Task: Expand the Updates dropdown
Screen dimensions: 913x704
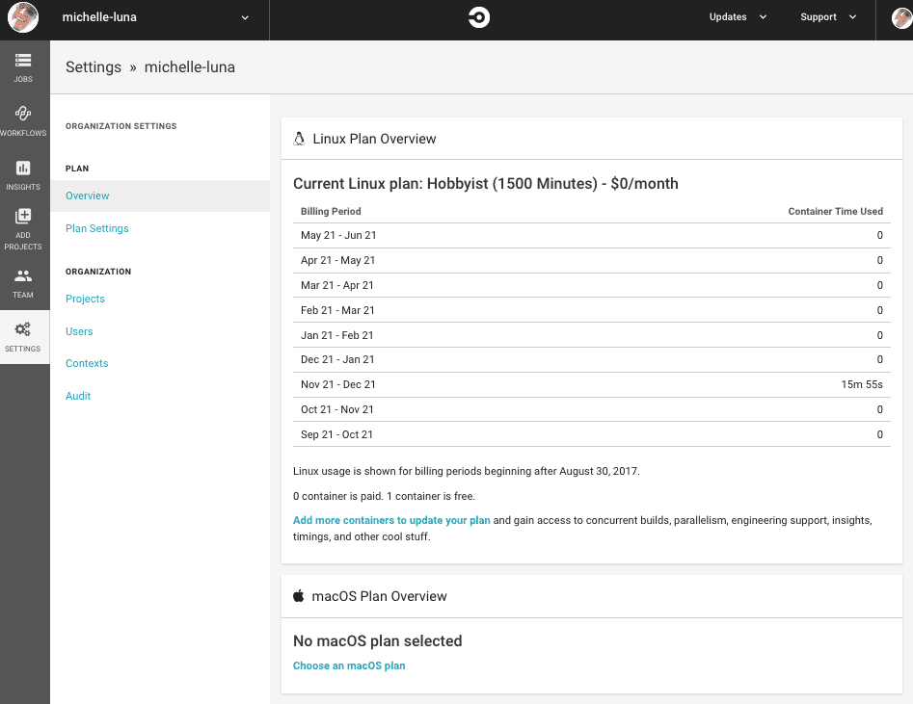Action: (738, 17)
